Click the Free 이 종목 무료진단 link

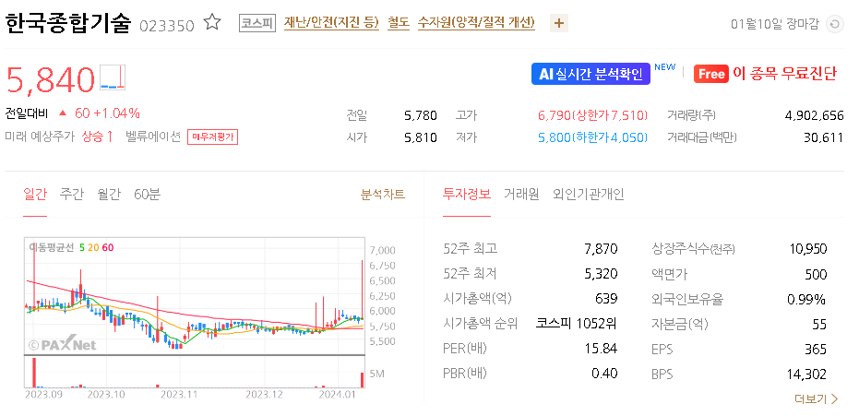pyautogui.click(x=765, y=74)
